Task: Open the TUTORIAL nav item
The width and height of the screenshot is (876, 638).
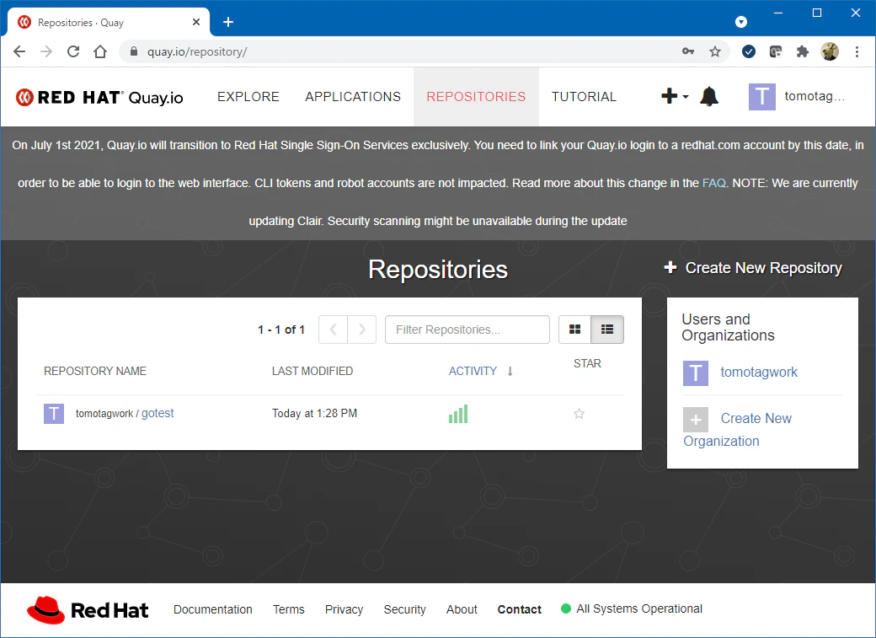Action: pos(585,97)
